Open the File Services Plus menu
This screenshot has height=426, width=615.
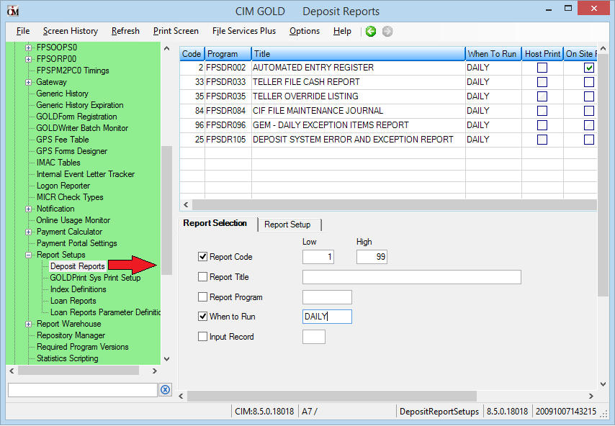243,31
